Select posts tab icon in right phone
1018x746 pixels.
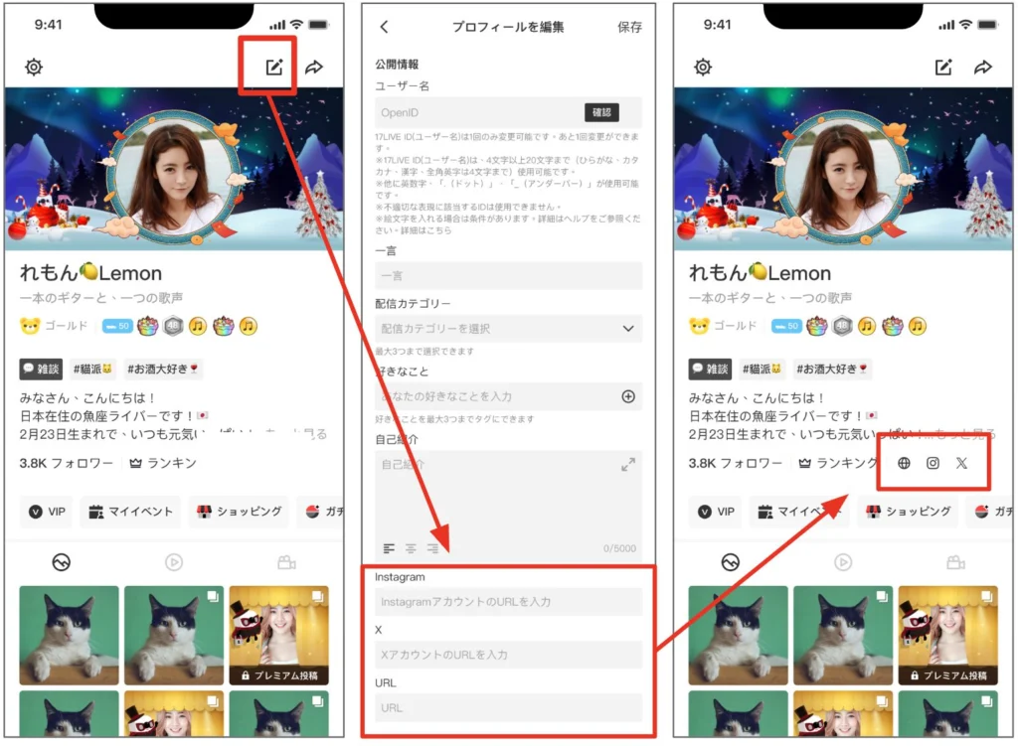(730, 562)
